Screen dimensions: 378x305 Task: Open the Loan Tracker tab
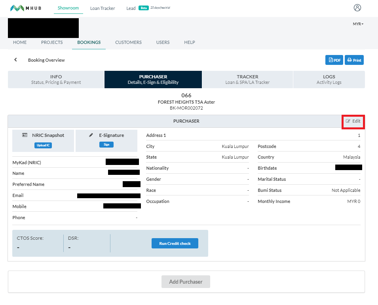(x=103, y=8)
